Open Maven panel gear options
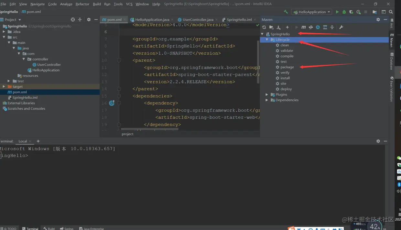The image size is (401, 230). (378, 19)
